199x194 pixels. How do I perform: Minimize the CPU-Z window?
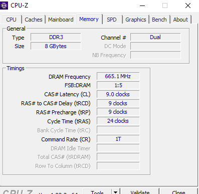pyautogui.click(x=142, y=6)
